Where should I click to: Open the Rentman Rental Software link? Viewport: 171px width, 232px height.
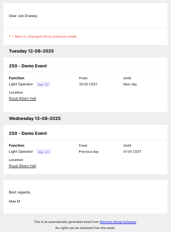(x=118, y=222)
